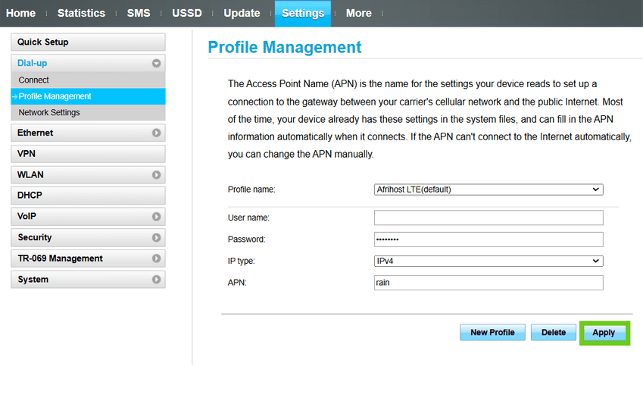The width and height of the screenshot is (643, 420).
Task: Go to the Home tab
Action: pyautogui.click(x=20, y=13)
